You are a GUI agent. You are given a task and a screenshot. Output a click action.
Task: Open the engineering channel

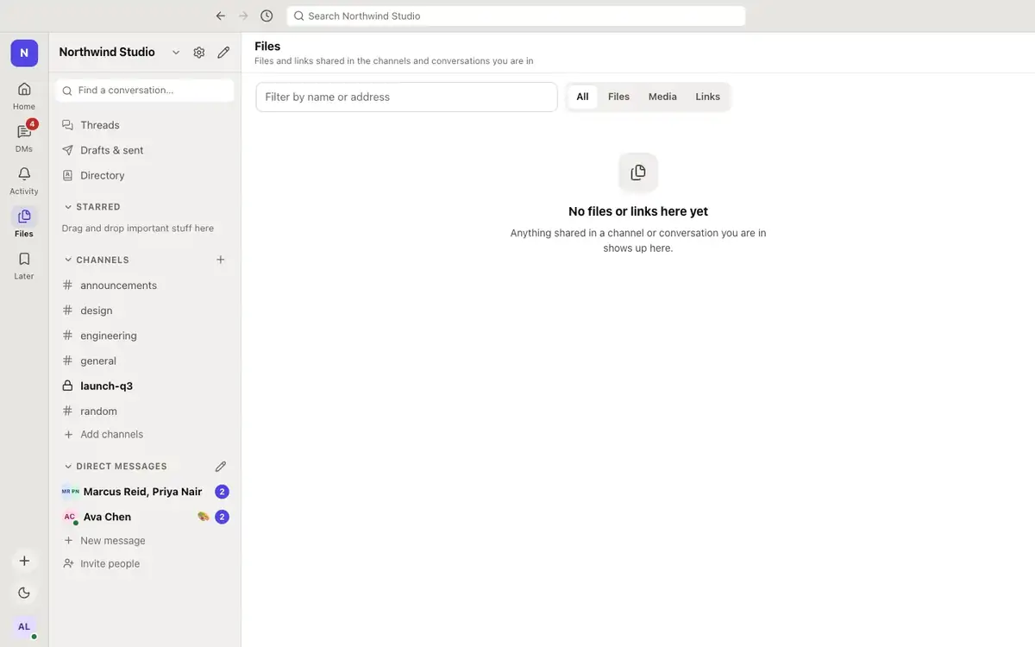tap(145, 336)
